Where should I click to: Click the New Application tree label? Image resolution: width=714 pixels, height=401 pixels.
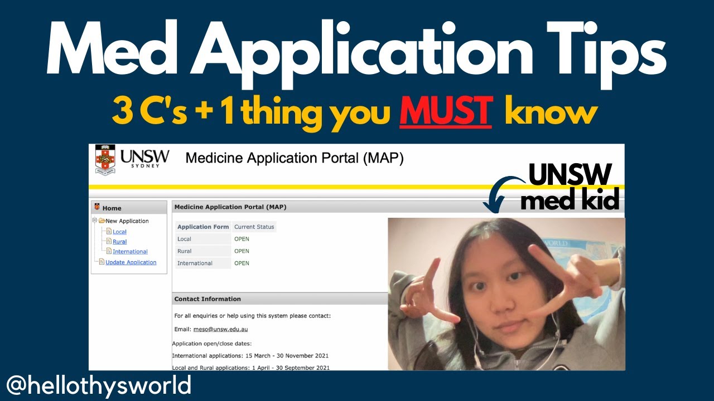(x=127, y=221)
